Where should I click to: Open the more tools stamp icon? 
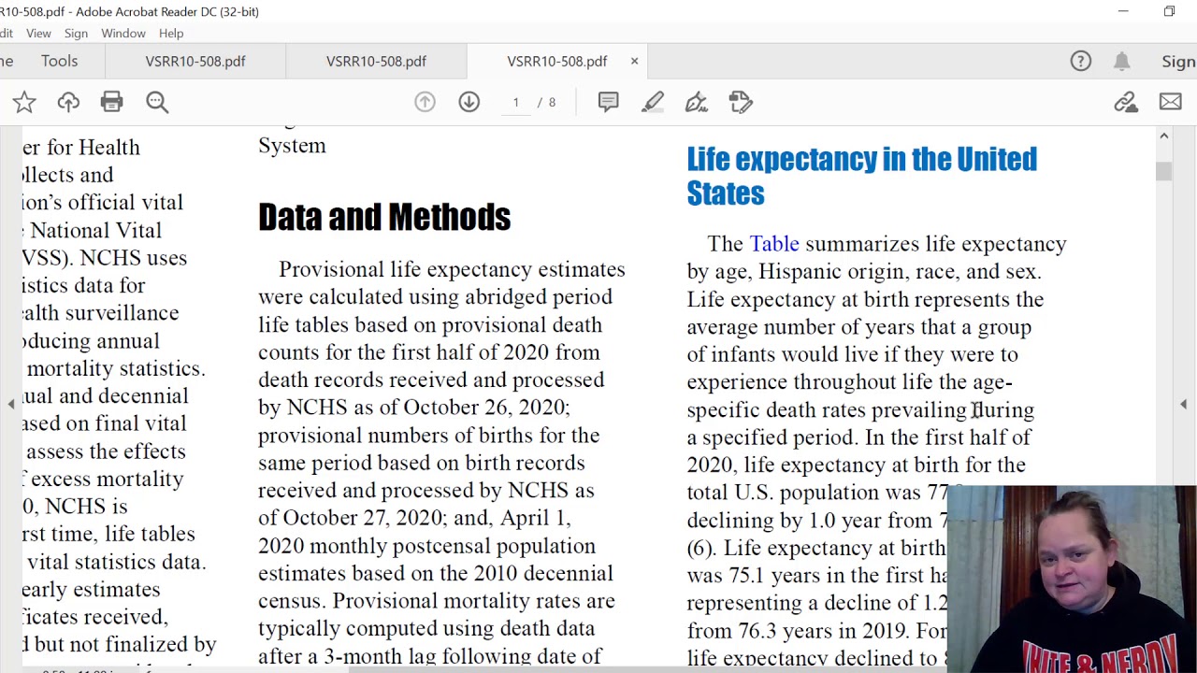(x=741, y=102)
